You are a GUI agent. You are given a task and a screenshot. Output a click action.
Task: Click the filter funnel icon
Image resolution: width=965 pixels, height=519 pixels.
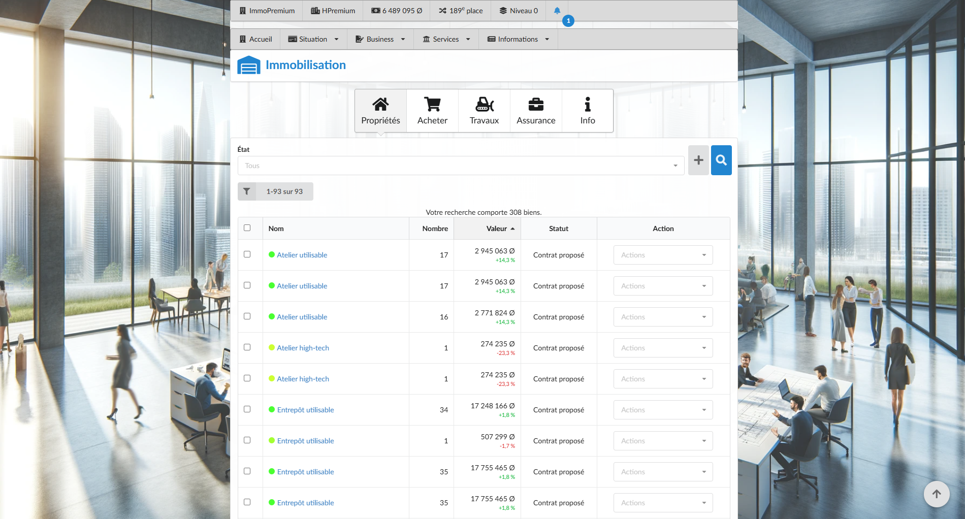247,191
